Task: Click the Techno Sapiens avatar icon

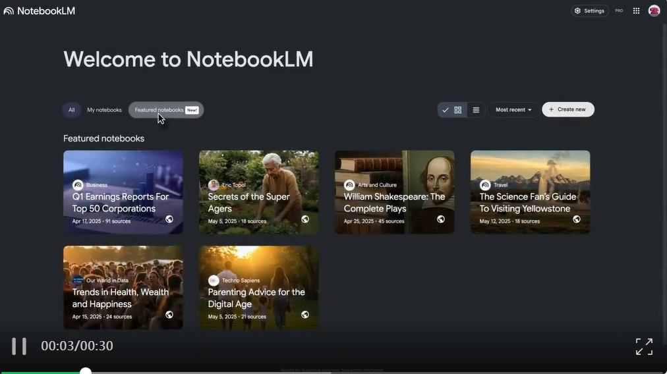Action: pyautogui.click(x=214, y=280)
